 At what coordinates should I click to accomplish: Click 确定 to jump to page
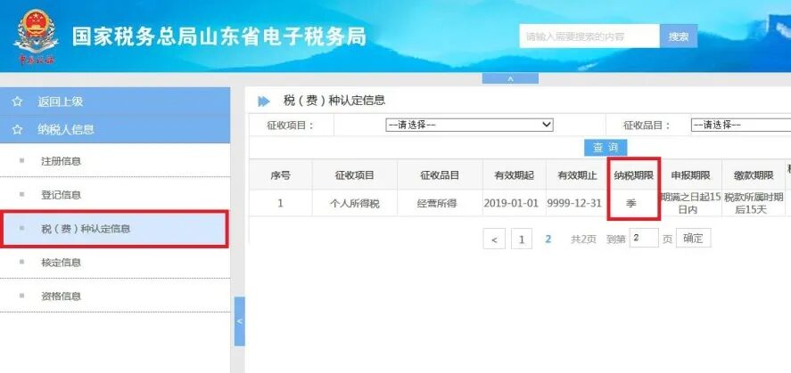point(693,238)
